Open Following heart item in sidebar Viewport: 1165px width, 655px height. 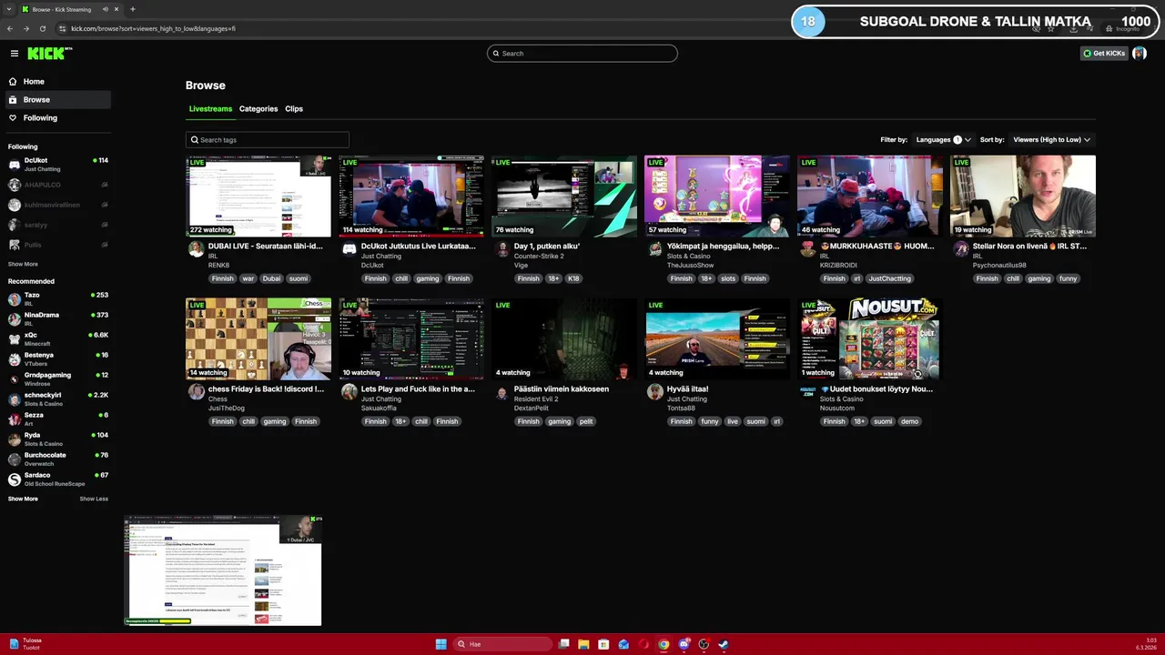pyautogui.click(x=40, y=118)
